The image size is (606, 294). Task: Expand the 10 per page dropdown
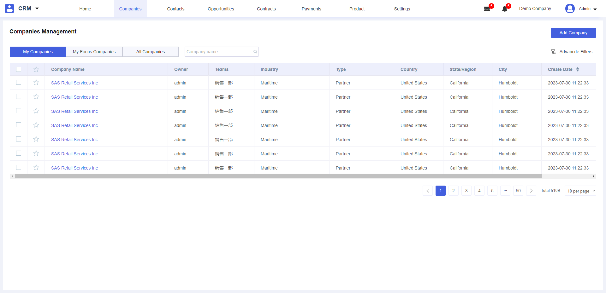[x=580, y=191]
